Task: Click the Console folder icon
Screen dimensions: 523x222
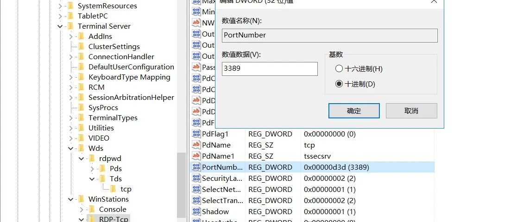Action: point(91,210)
